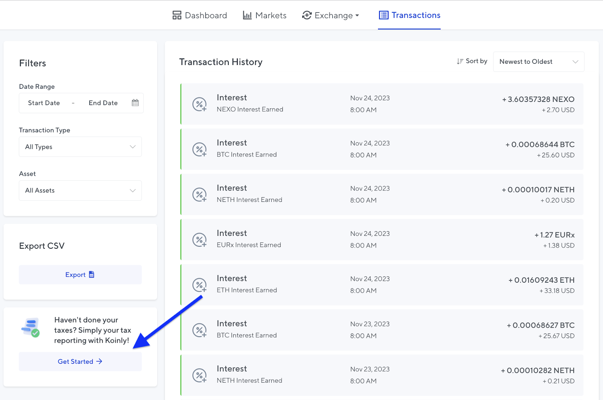The image size is (603, 400).
Task: Click the Dashboard grid icon
Action: pyautogui.click(x=177, y=15)
